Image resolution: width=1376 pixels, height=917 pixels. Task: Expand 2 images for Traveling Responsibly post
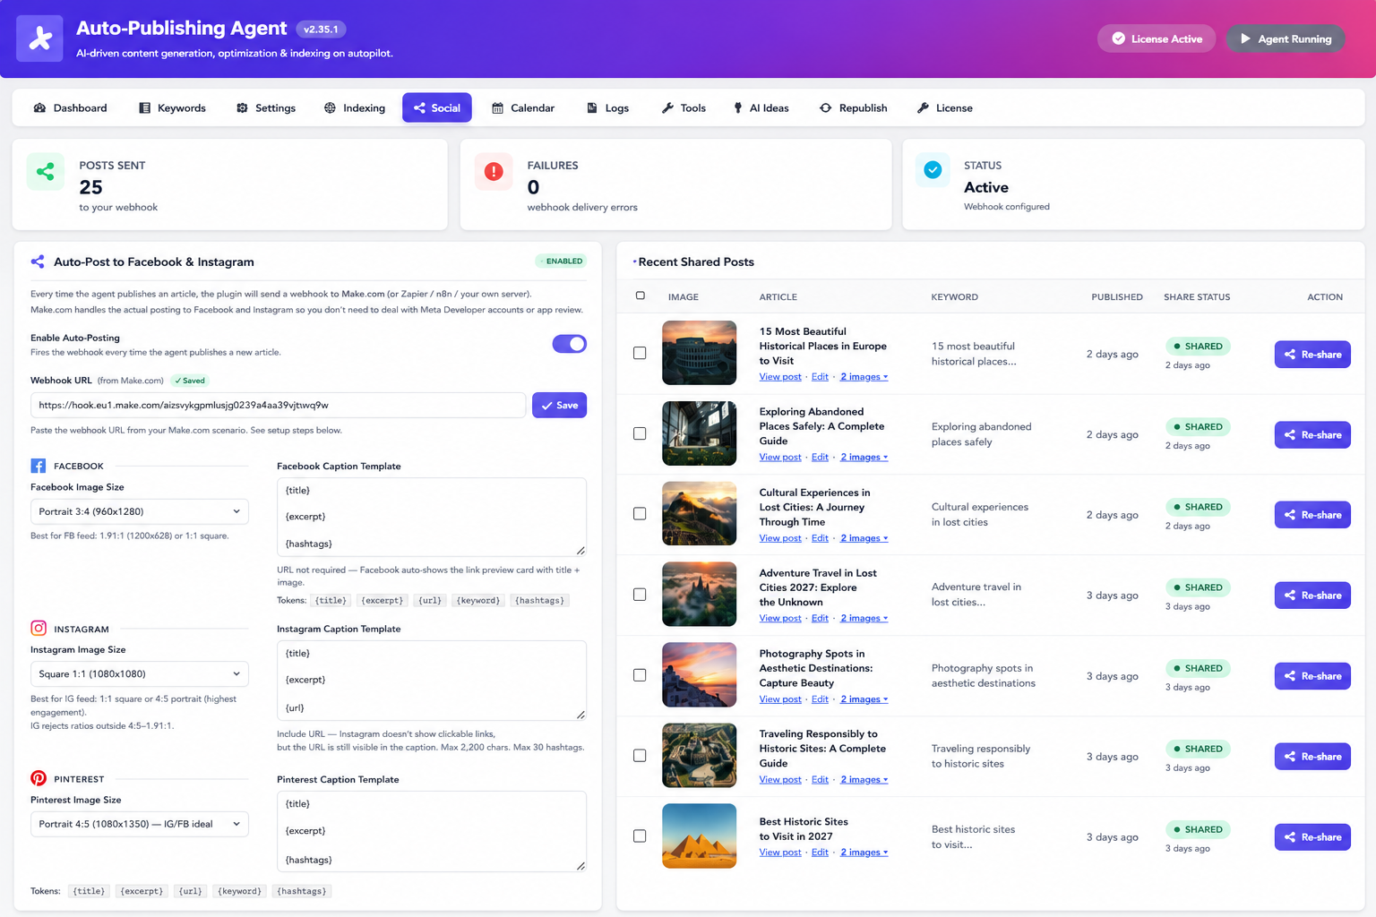pos(864,780)
